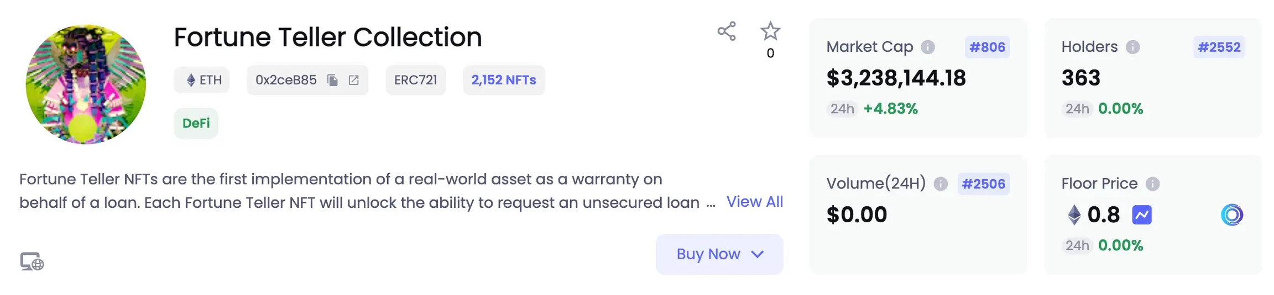Click View All to expand description

[x=754, y=202]
